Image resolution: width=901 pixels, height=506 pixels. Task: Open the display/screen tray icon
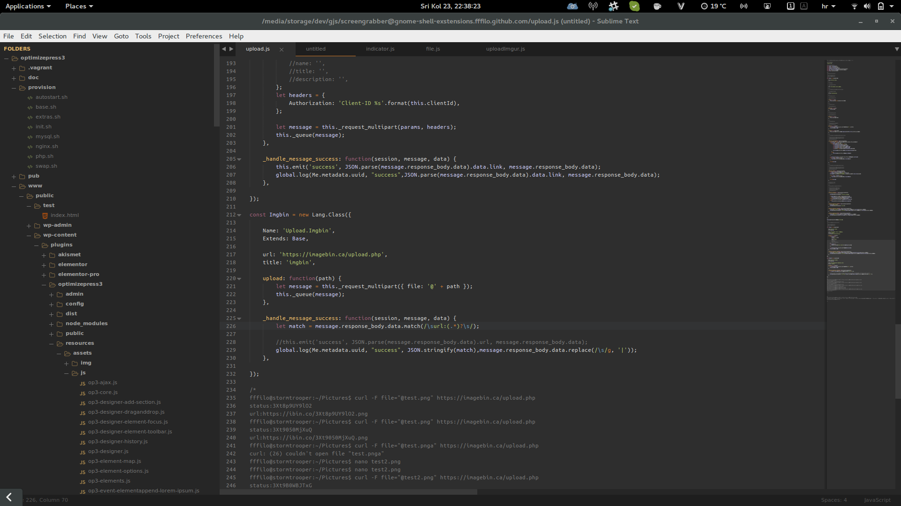(x=767, y=6)
